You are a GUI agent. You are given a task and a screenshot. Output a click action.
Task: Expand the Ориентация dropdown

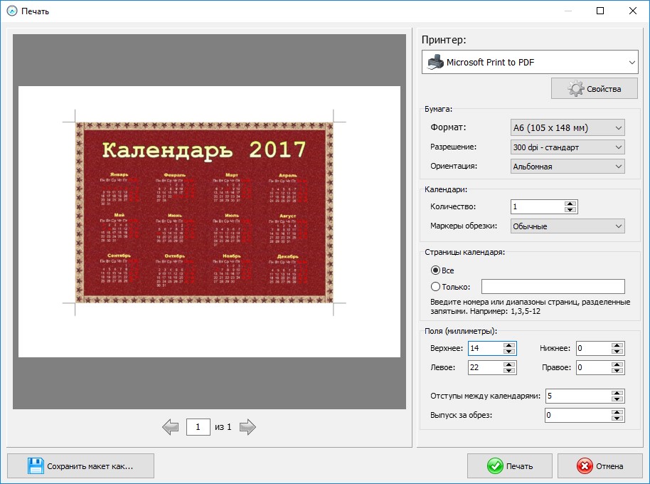[568, 167]
